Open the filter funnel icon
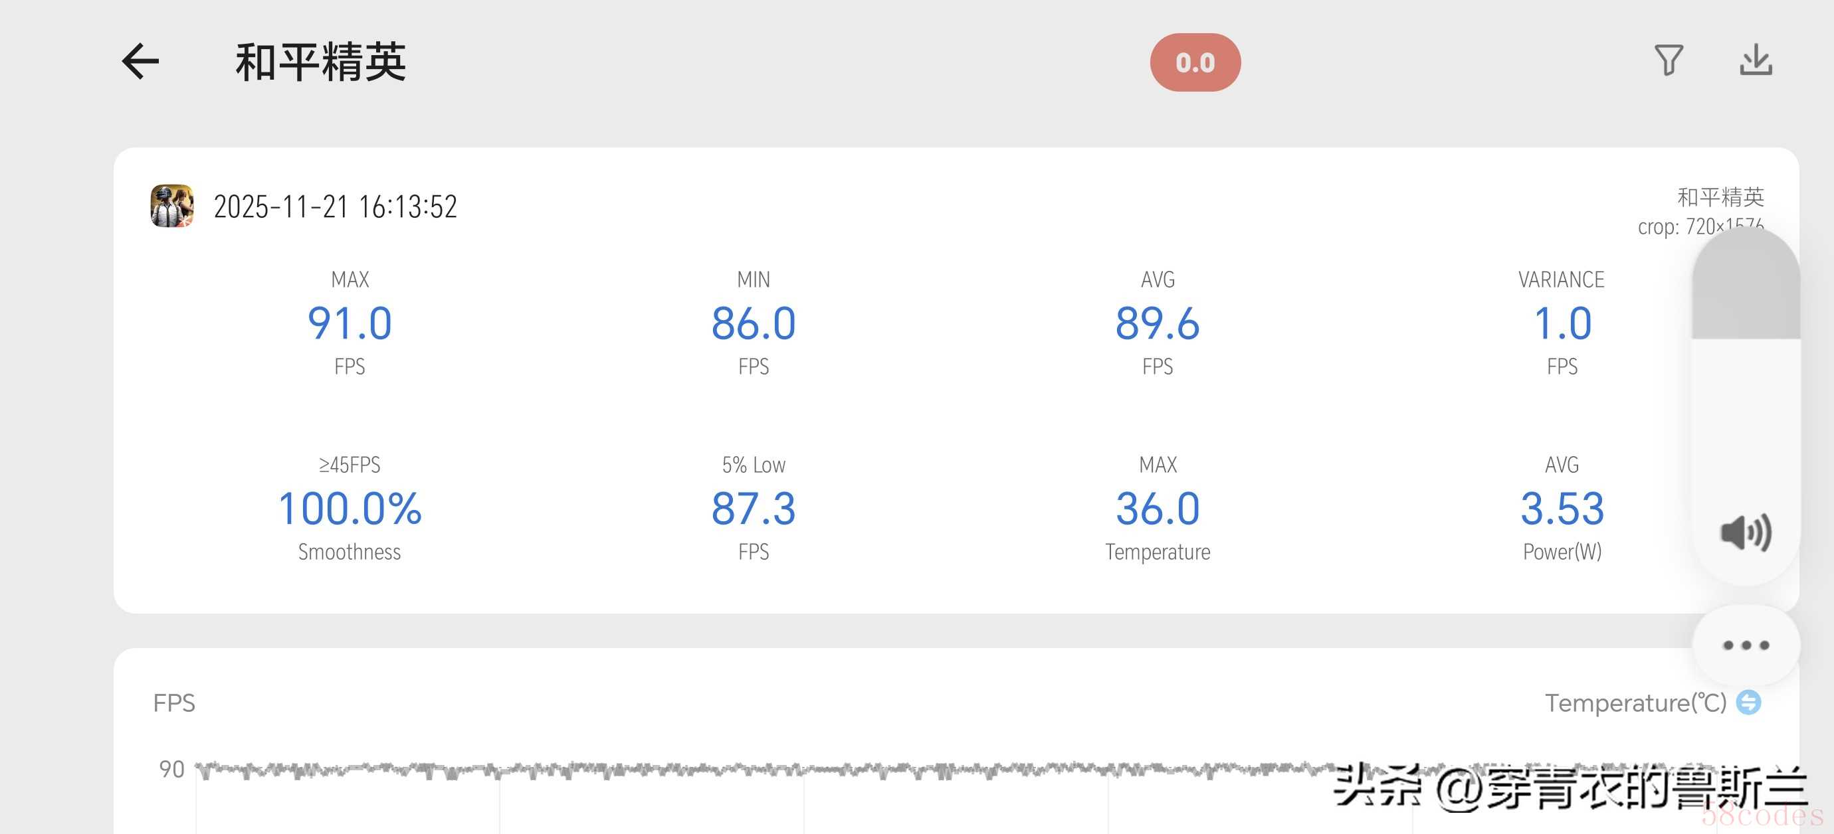Viewport: 1834px width, 834px height. (x=1668, y=60)
